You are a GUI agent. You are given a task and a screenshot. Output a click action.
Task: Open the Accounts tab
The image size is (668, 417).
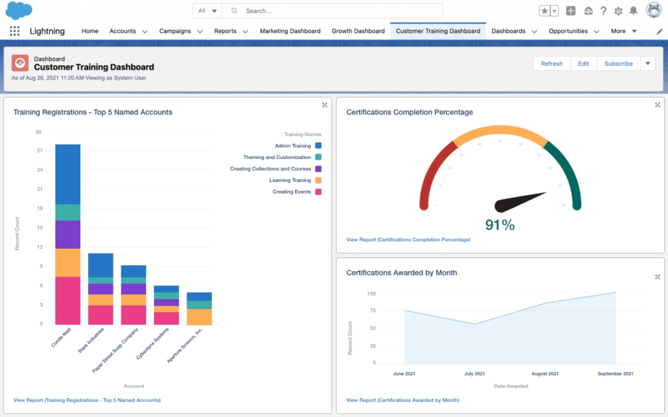[123, 31]
